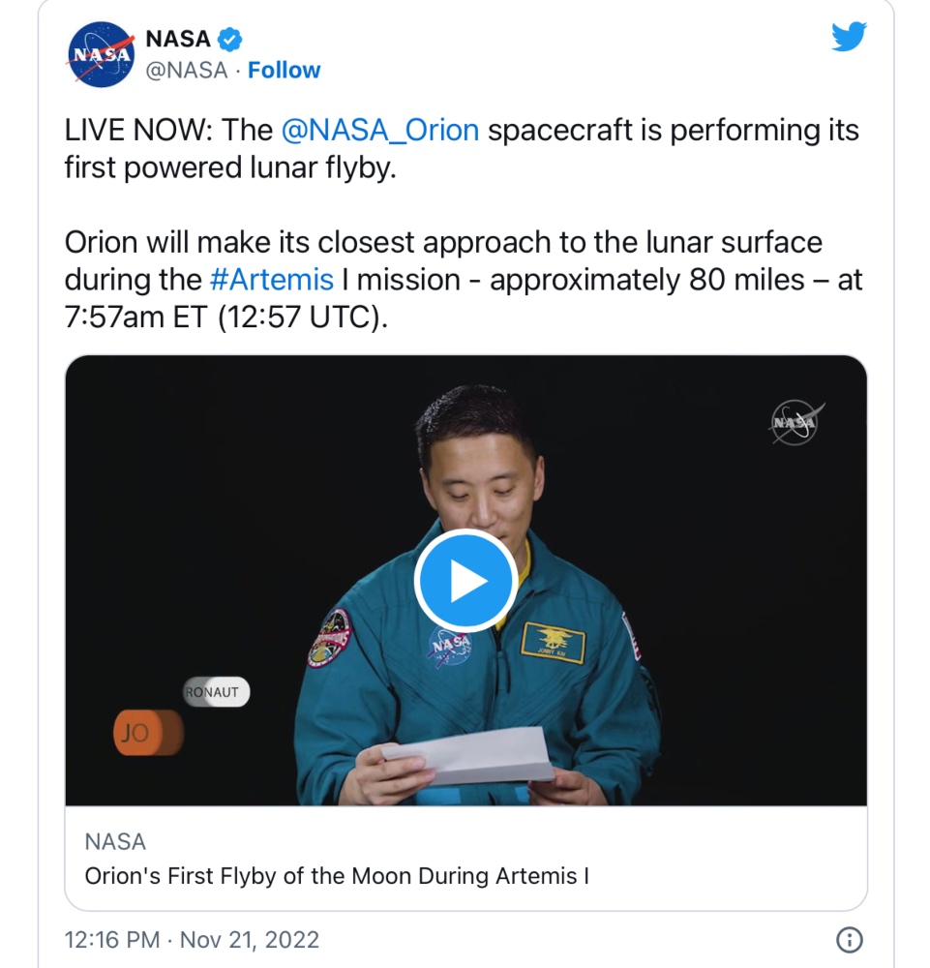This screenshot has width=930, height=968.
Task: Open the @NASA_Orion mention link
Action: [x=380, y=131]
